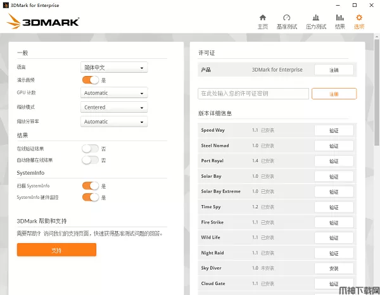Click the license key input field
The image size is (380, 295).
(253, 94)
